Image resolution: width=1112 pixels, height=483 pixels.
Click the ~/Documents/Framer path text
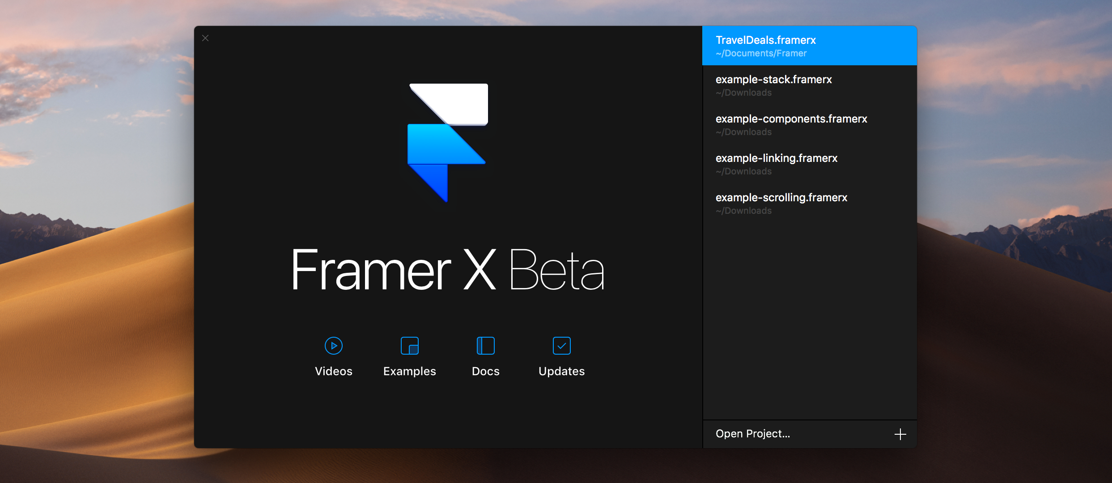click(761, 53)
